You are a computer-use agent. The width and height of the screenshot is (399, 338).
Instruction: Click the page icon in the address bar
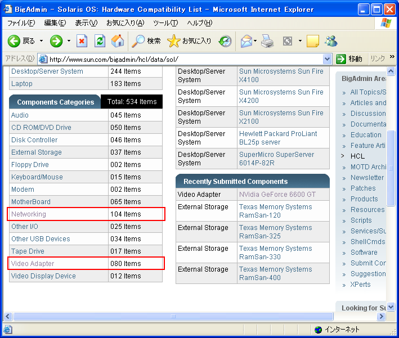[43, 59]
